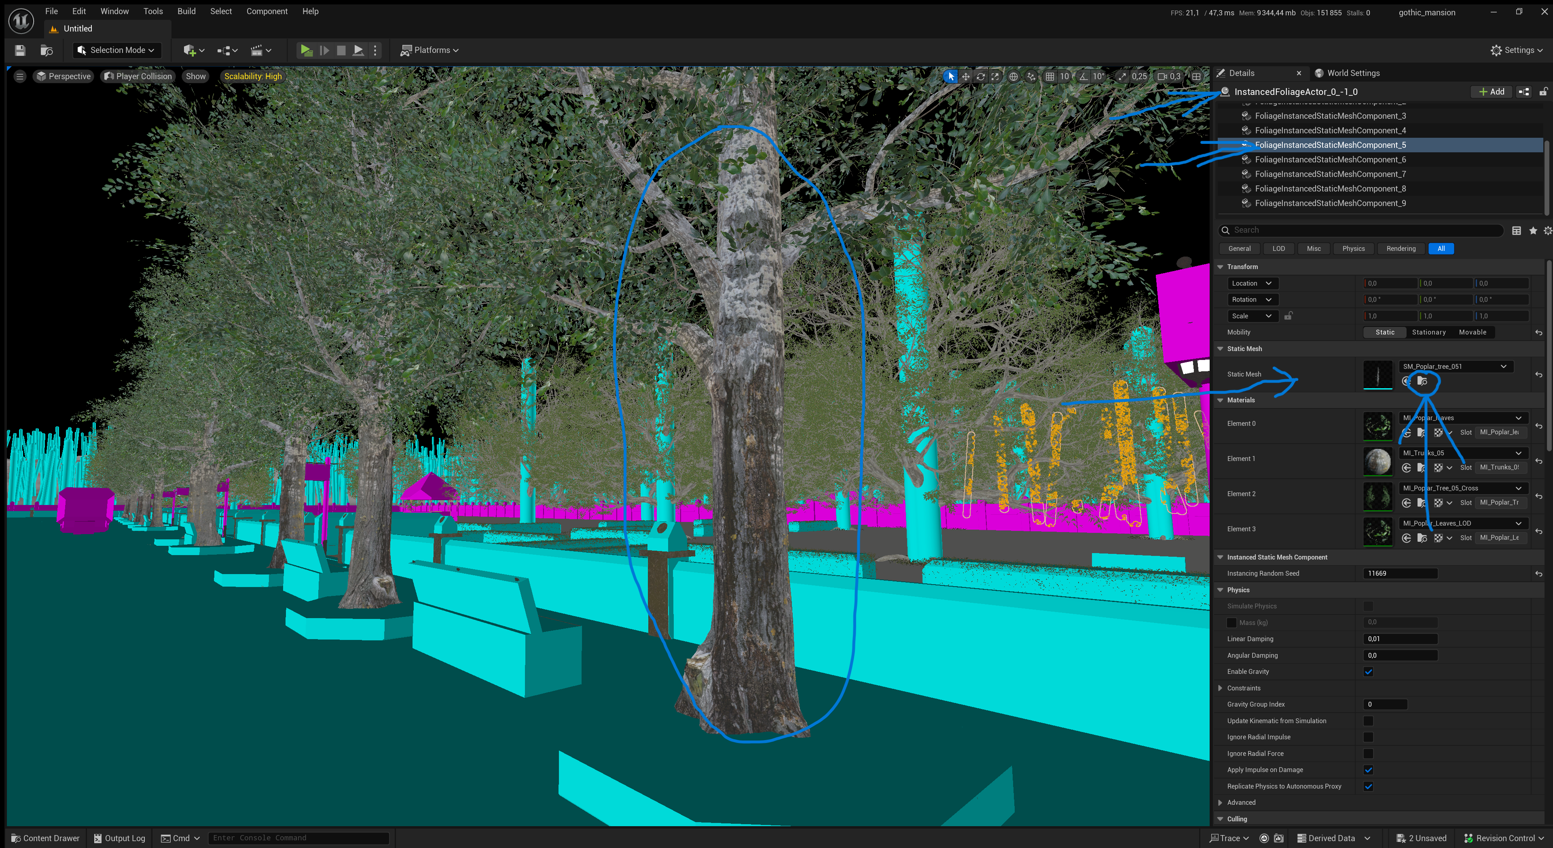Open the Build menu
Screen dimensions: 1553x848
[186, 11]
